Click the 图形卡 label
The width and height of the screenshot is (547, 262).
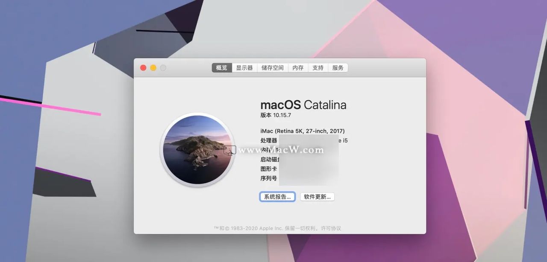tap(269, 169)
